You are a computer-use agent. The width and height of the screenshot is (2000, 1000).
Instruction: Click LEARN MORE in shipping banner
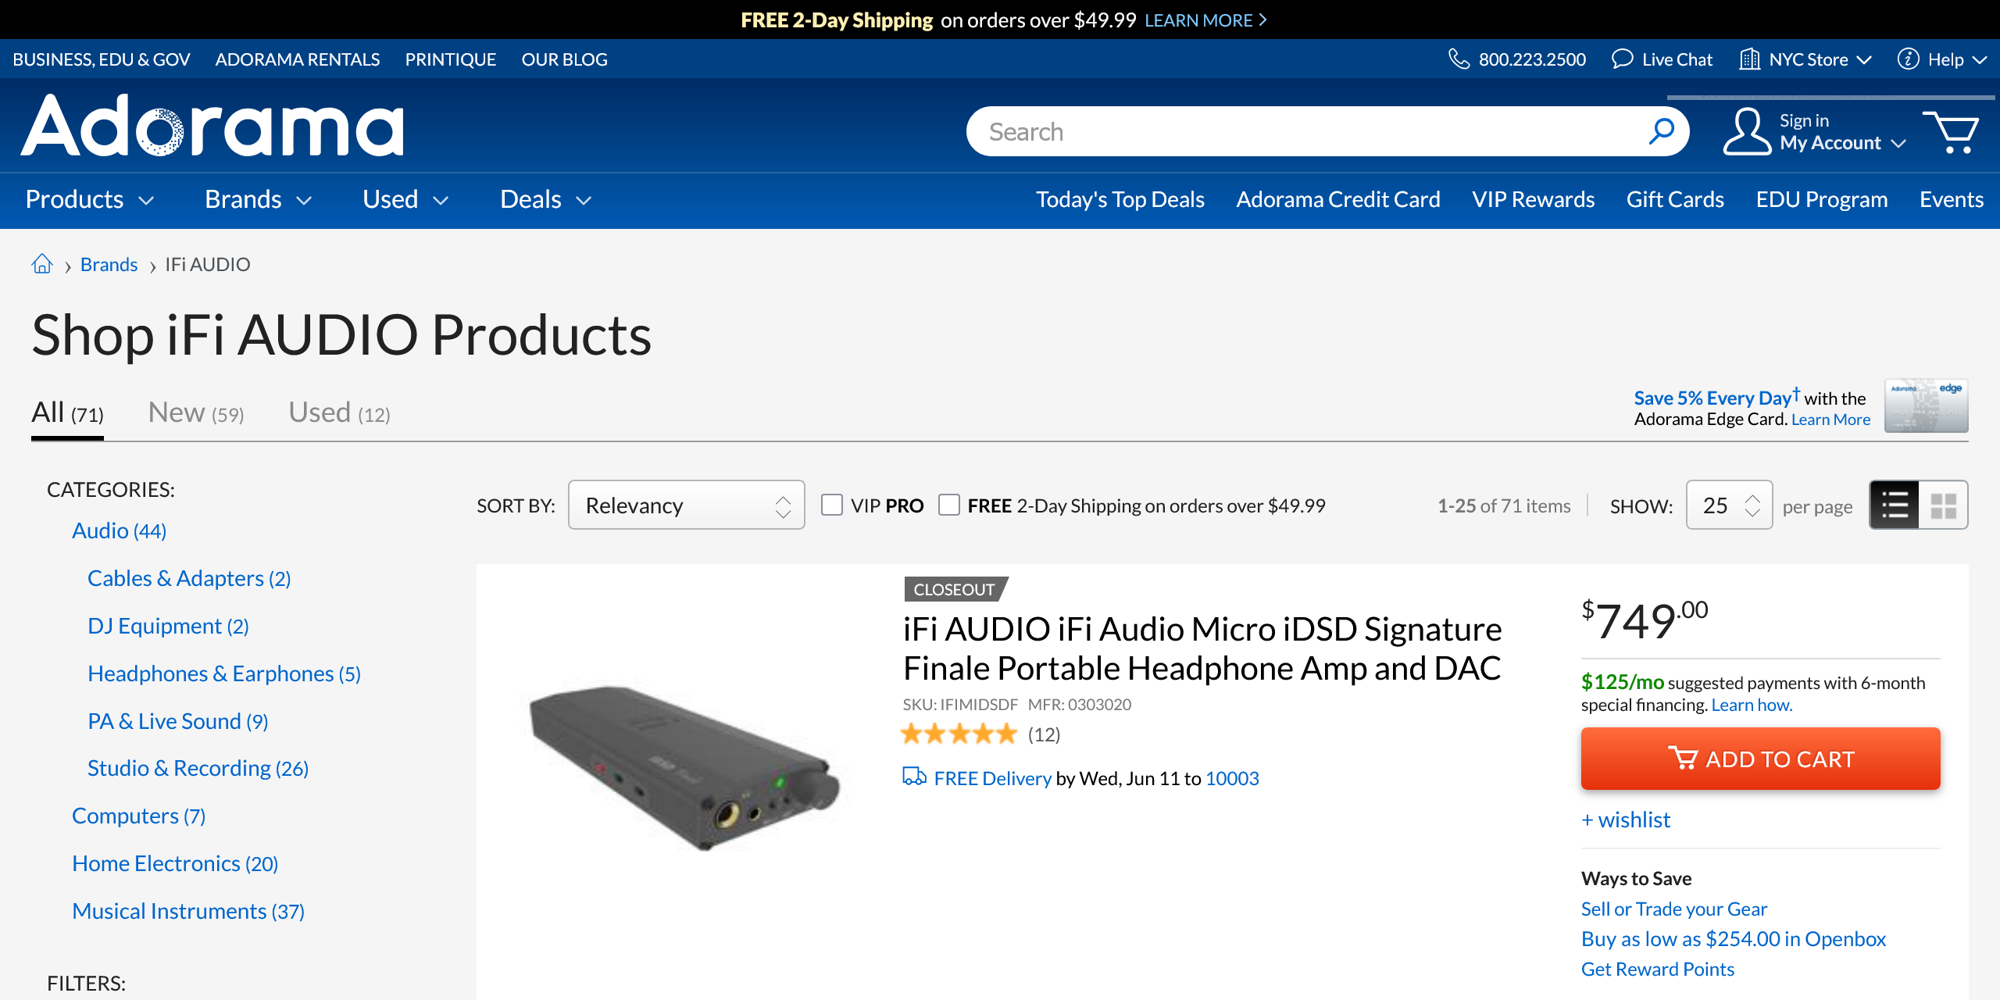(1205, 20)
